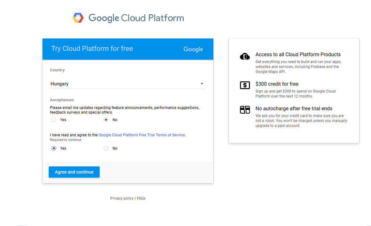Open the Privacy policy link
This screenshot has height=226, width=371.
click(x=122, y=198)
